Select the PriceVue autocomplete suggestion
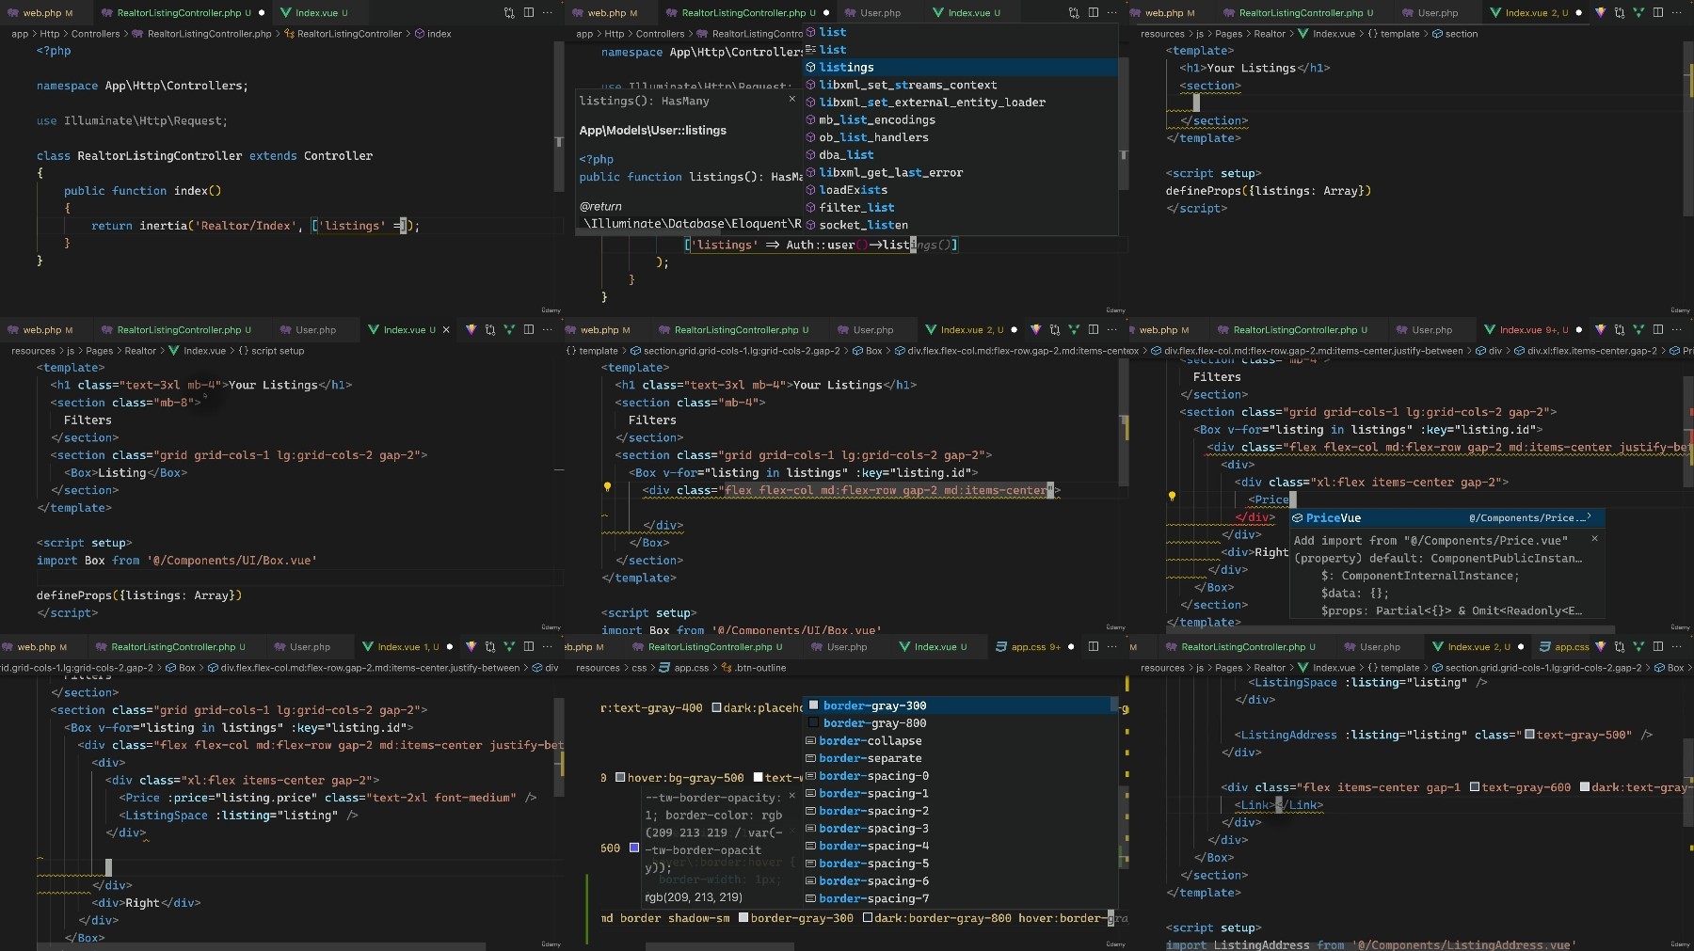 [1446, 518]
